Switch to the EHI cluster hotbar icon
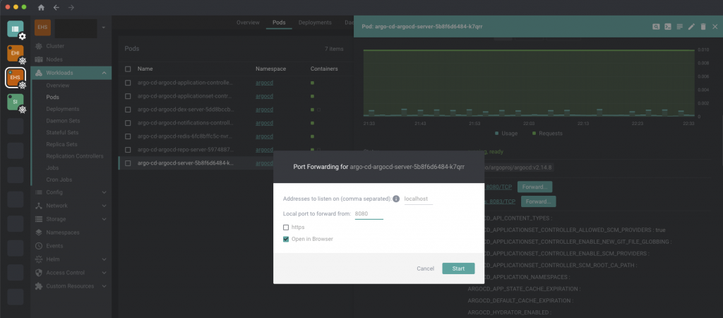 pyautogui.click(x=16, y=53)
